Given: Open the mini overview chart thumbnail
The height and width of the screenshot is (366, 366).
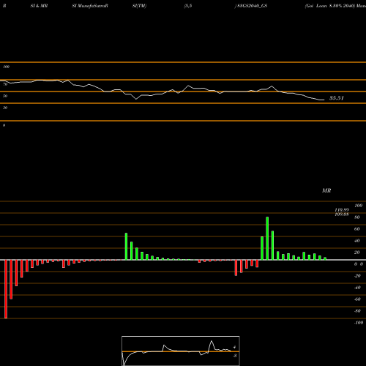Looking at the screenshot, I should [x=181, y=351].
